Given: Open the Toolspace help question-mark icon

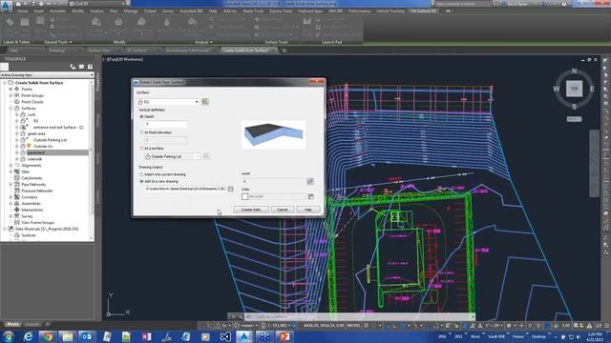Looking at the screenshot, I should pyautogui.click(x=90, y=67).
